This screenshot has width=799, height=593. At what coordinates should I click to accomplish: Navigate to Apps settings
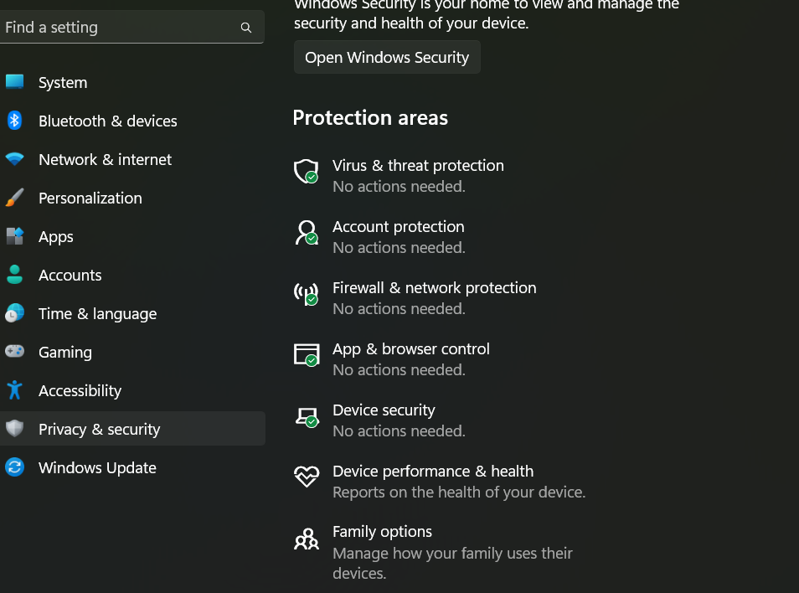[56, 236]
